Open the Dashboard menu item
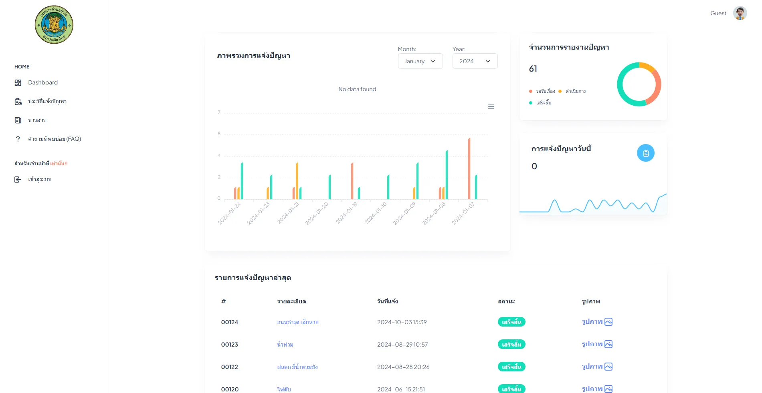The width and height of the screenshot is (762, 393). click(42, 82)
